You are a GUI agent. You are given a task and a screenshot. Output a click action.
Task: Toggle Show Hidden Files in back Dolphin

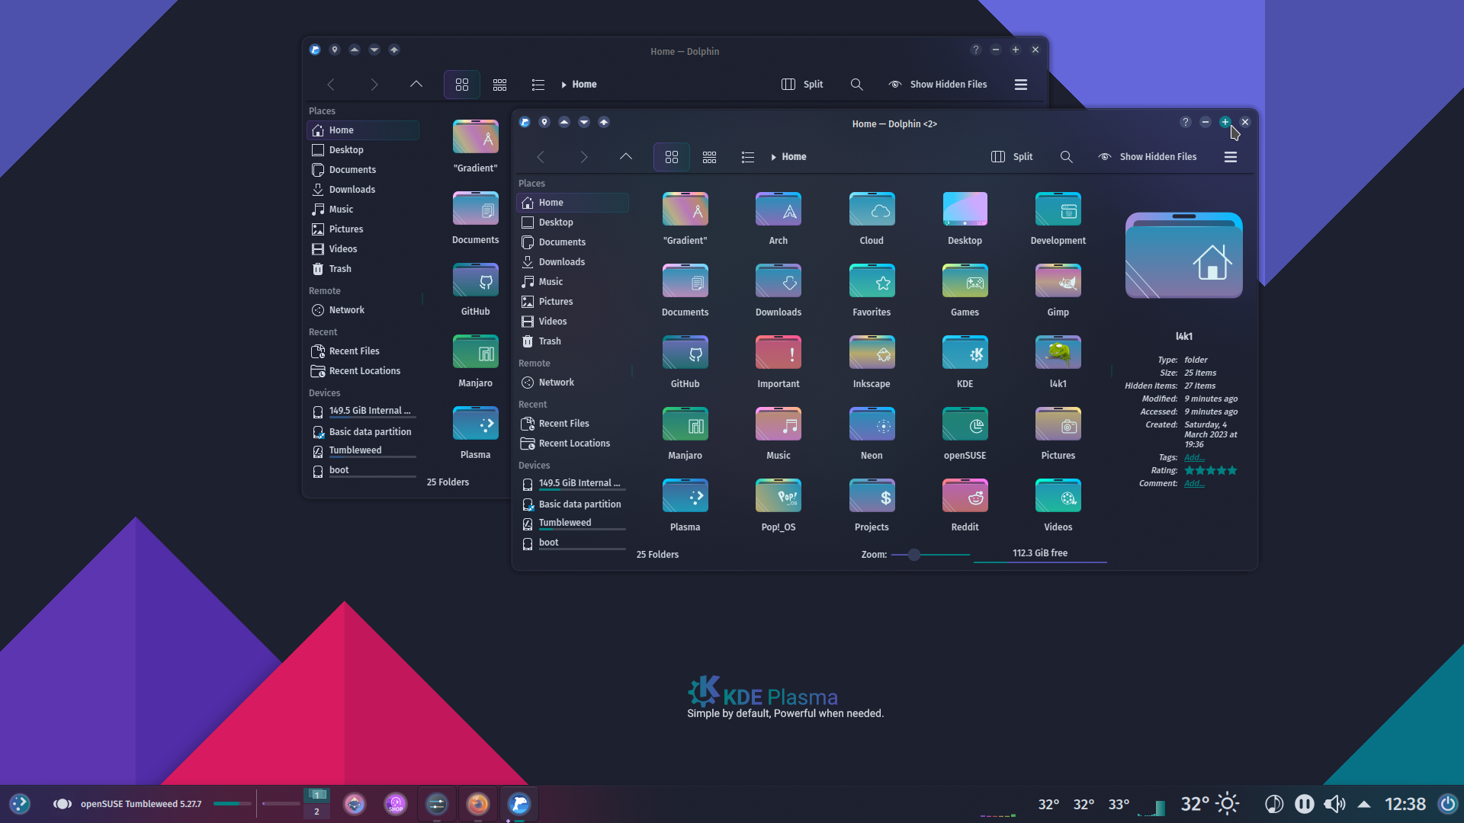coord(938,85)
